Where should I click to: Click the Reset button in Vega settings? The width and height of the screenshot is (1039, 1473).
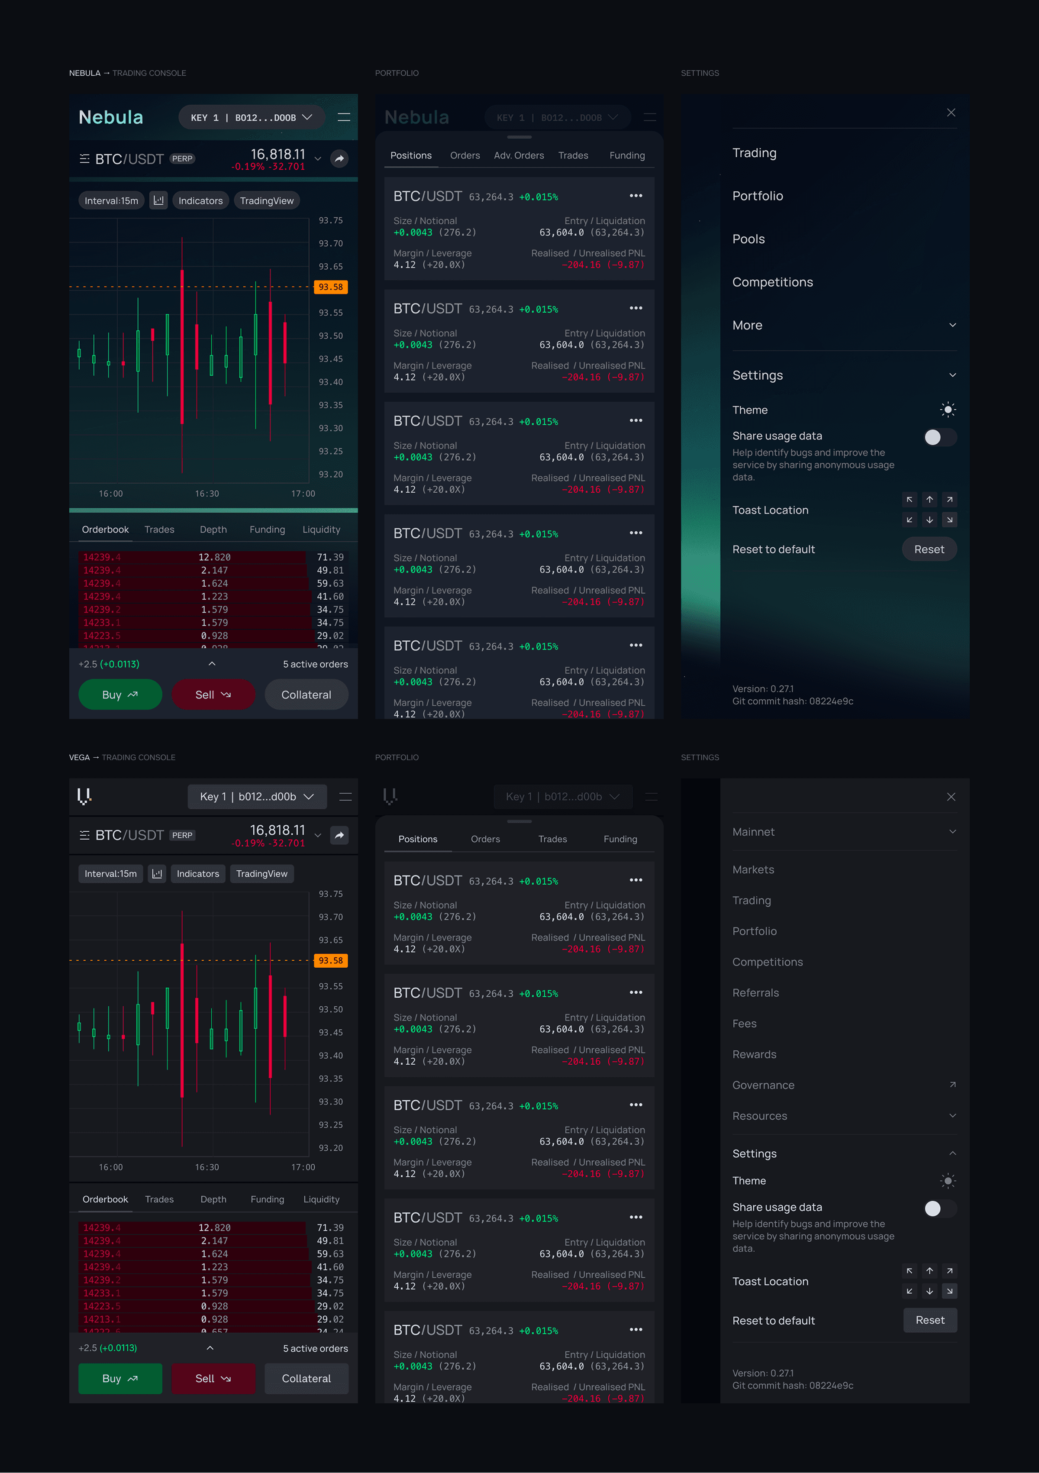point(929,1320)
